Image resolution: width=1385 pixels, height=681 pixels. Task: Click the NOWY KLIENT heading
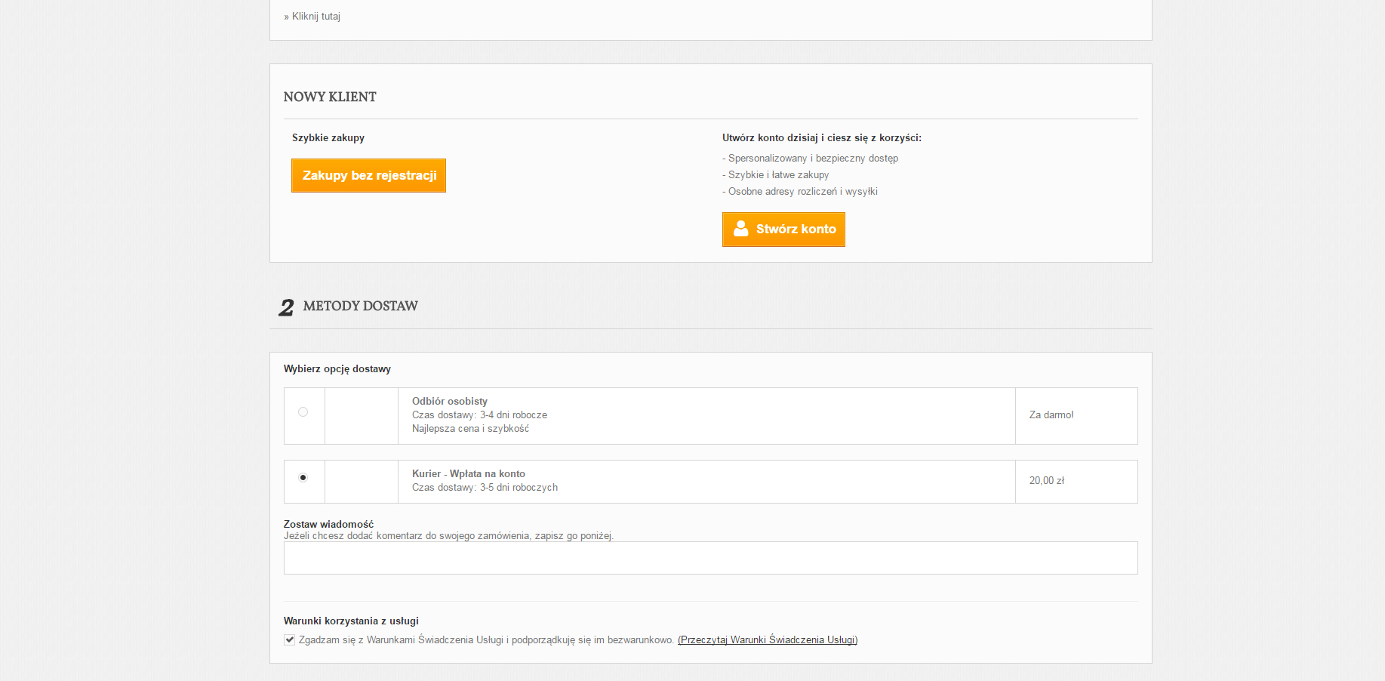[330, 97]
